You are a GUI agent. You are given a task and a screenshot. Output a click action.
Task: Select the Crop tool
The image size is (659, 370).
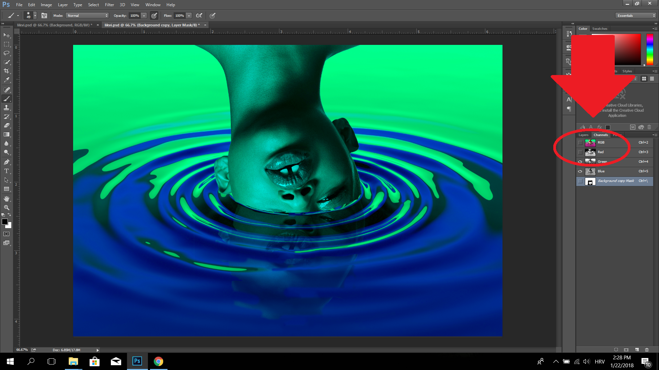pos(7,71)
